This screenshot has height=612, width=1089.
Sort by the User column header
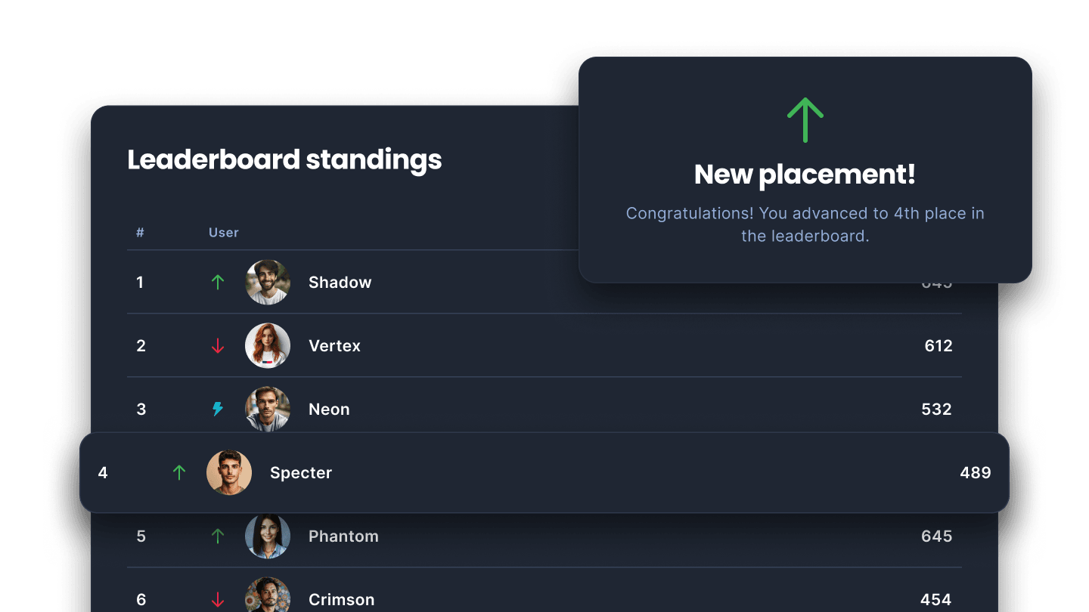coord(224,233)
